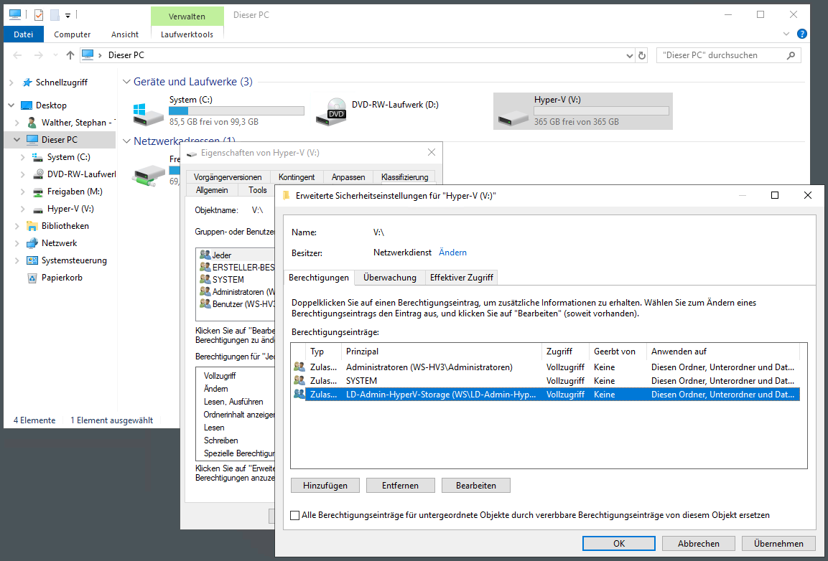Click the Schnellzugriff star icon in sidebar
828x561 pixels.
pos(27,82)
